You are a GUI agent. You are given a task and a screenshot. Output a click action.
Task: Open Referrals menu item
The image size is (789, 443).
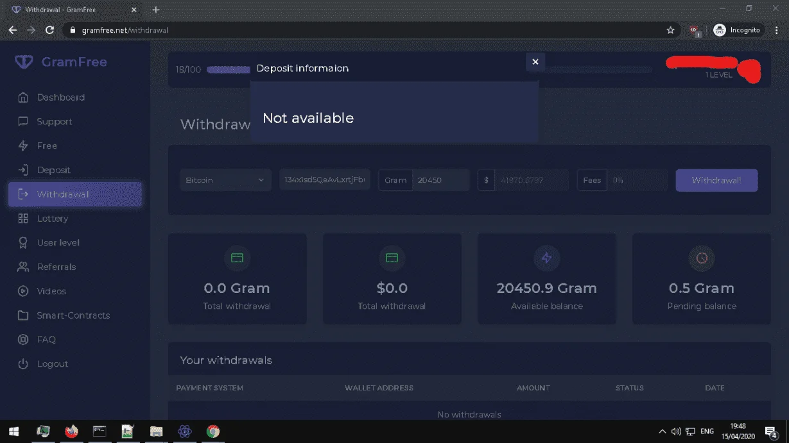(56, 267)
